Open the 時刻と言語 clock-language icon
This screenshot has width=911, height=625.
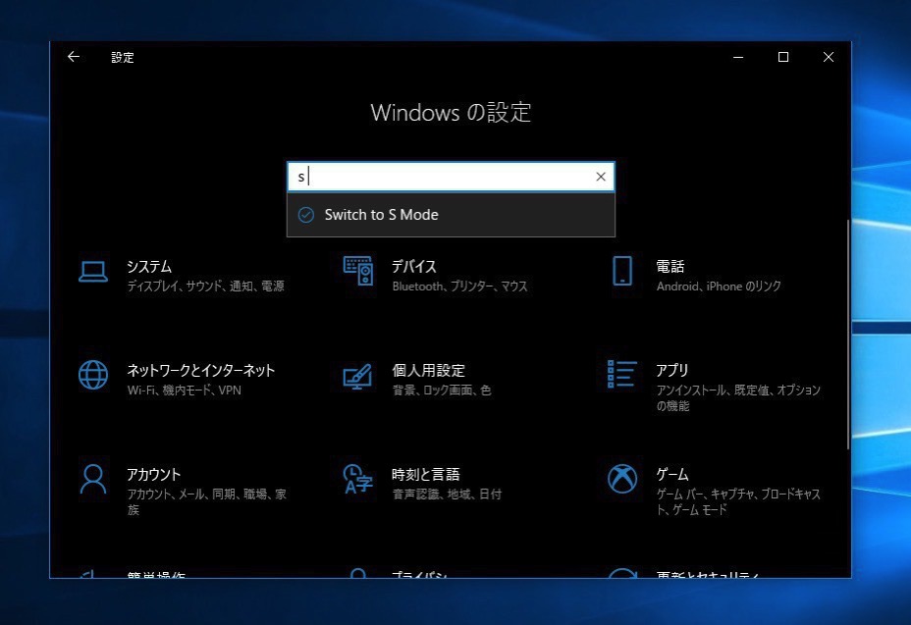pyautogui.click(x=358, y=479)
